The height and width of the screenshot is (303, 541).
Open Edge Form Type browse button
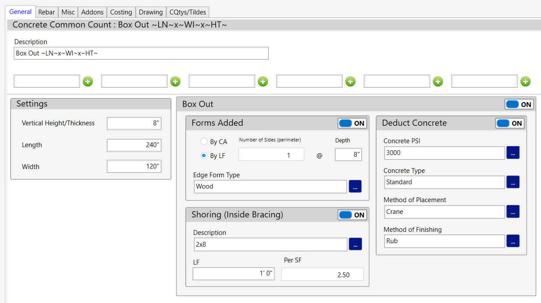coord(355,186)
